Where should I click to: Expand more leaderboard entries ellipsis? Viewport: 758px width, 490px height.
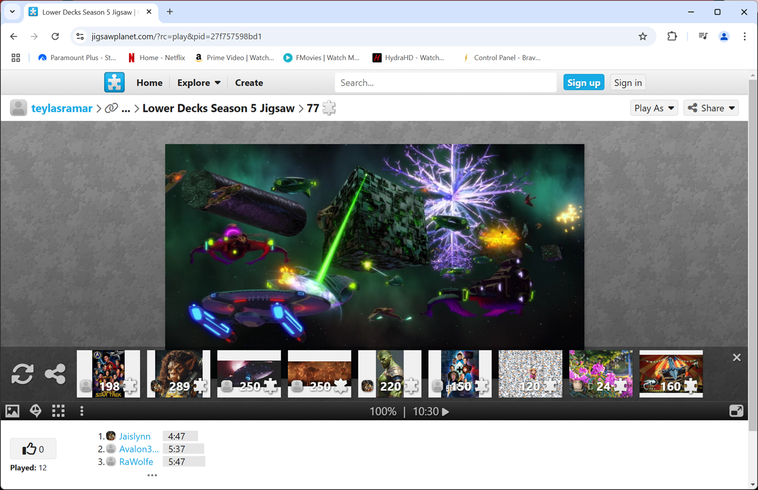pyautogui.click(x=152, y=475)
